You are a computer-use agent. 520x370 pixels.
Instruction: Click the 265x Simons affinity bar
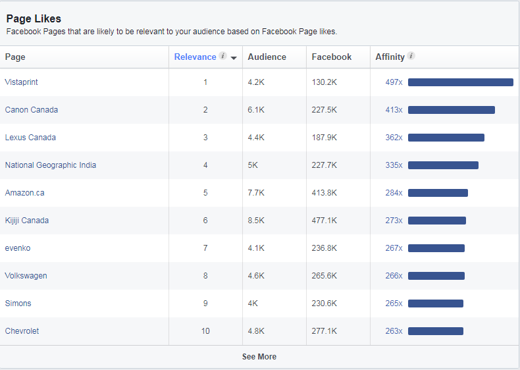point(436,304)
